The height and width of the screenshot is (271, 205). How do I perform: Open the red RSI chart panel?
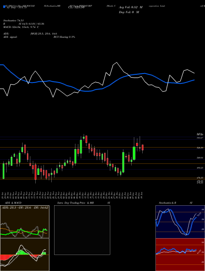[180, 255]
